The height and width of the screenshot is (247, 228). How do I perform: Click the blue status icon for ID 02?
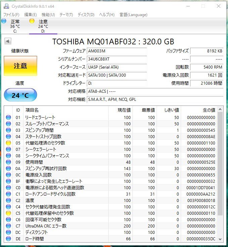click(8, 124)
